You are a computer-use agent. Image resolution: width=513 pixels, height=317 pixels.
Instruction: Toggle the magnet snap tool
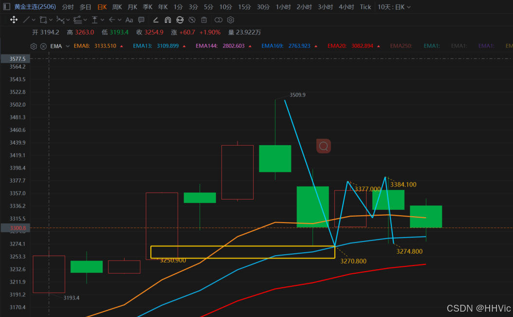pyautogui.click(x=168, y=20)
